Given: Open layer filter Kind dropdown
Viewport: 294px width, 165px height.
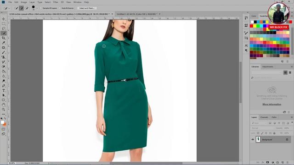Looking at the screenshot, I should (x=259, y=123).
